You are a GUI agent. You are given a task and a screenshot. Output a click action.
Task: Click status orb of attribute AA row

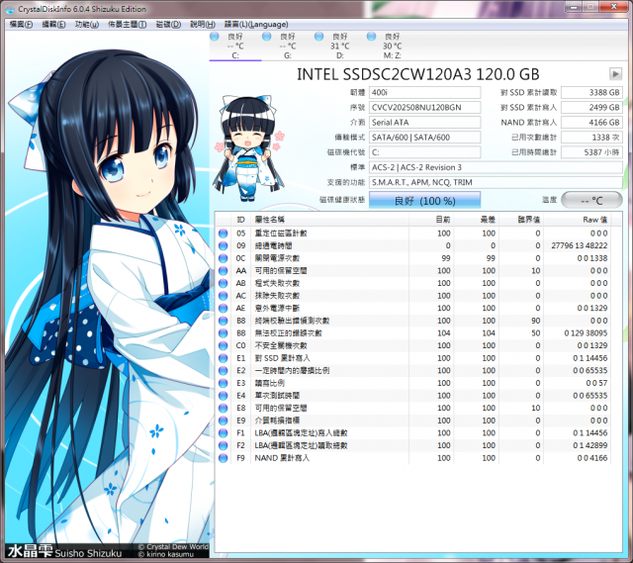223,271
